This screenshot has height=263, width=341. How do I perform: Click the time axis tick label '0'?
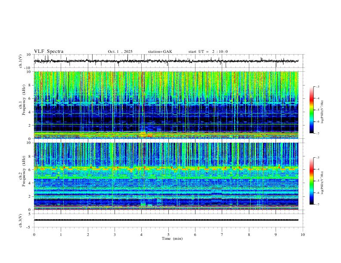34,235
